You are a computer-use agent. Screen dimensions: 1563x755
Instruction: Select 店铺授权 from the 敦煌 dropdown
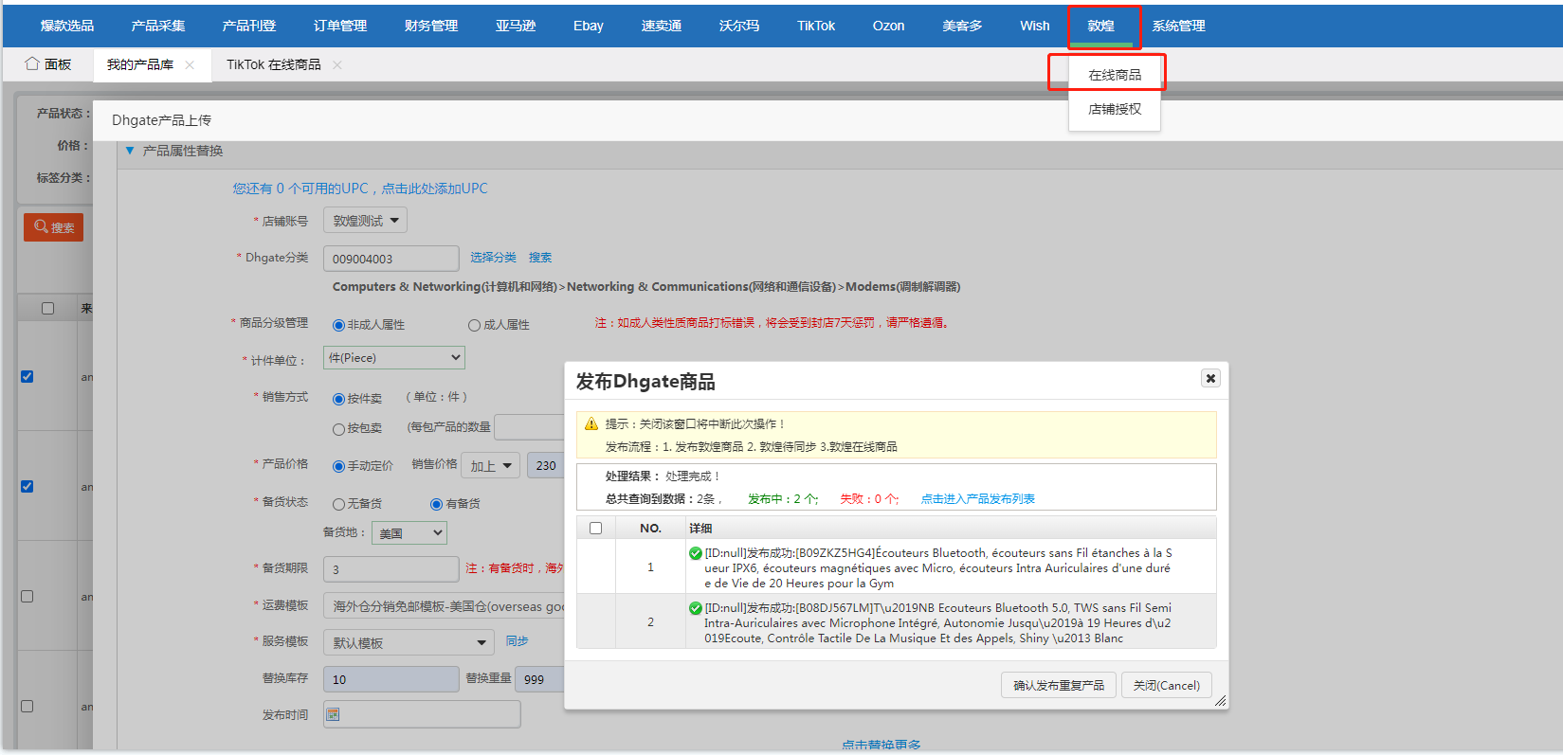click(x=1115, y=109)
